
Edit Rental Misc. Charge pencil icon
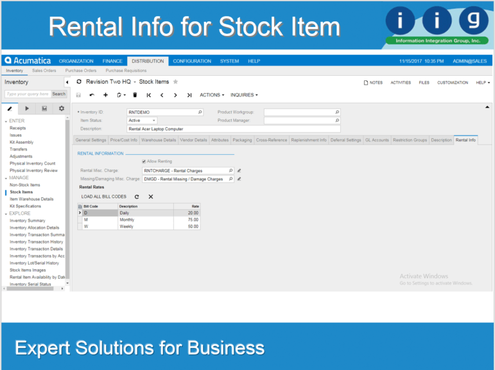(239, 171)
